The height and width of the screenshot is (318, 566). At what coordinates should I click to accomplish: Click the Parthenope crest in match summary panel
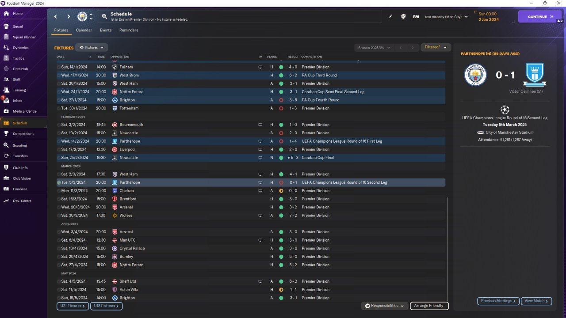[x=534, y=75]
